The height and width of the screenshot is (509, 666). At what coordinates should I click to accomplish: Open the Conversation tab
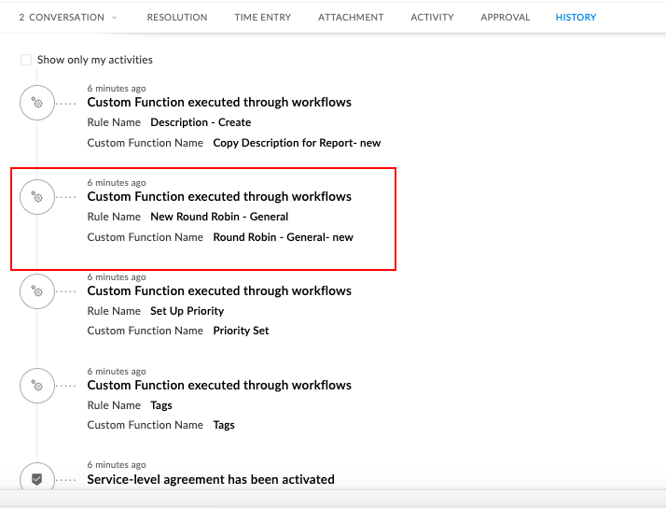(x=62, y=17)
